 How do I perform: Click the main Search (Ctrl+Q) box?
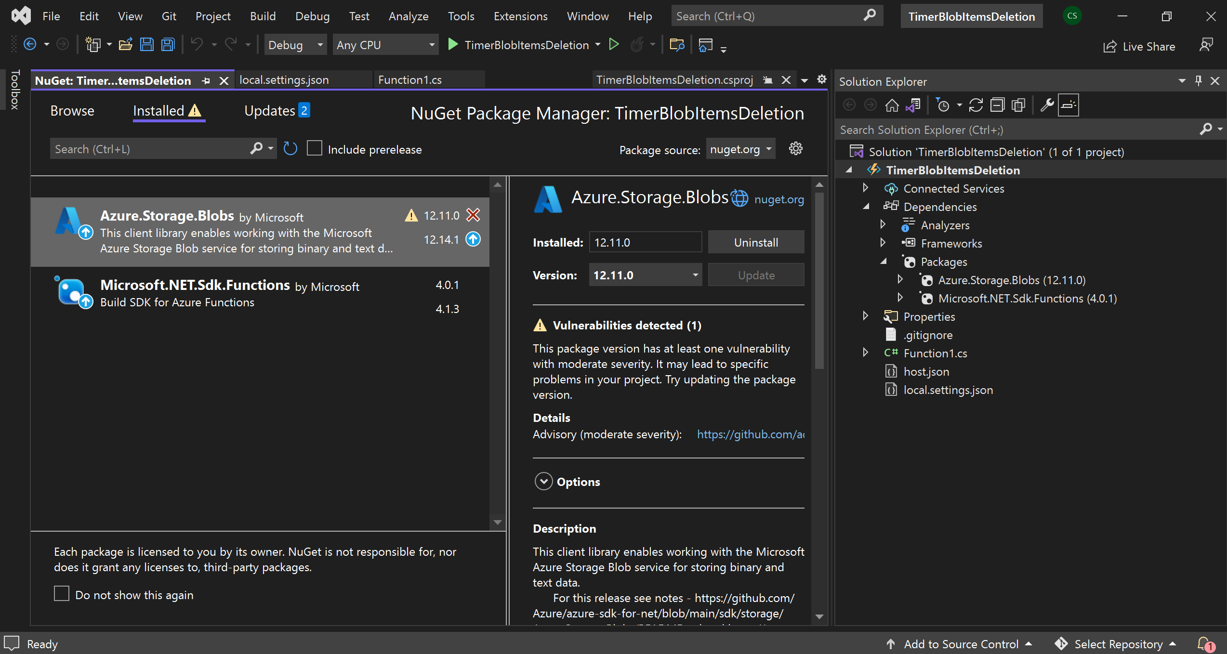tap(777, 16)
